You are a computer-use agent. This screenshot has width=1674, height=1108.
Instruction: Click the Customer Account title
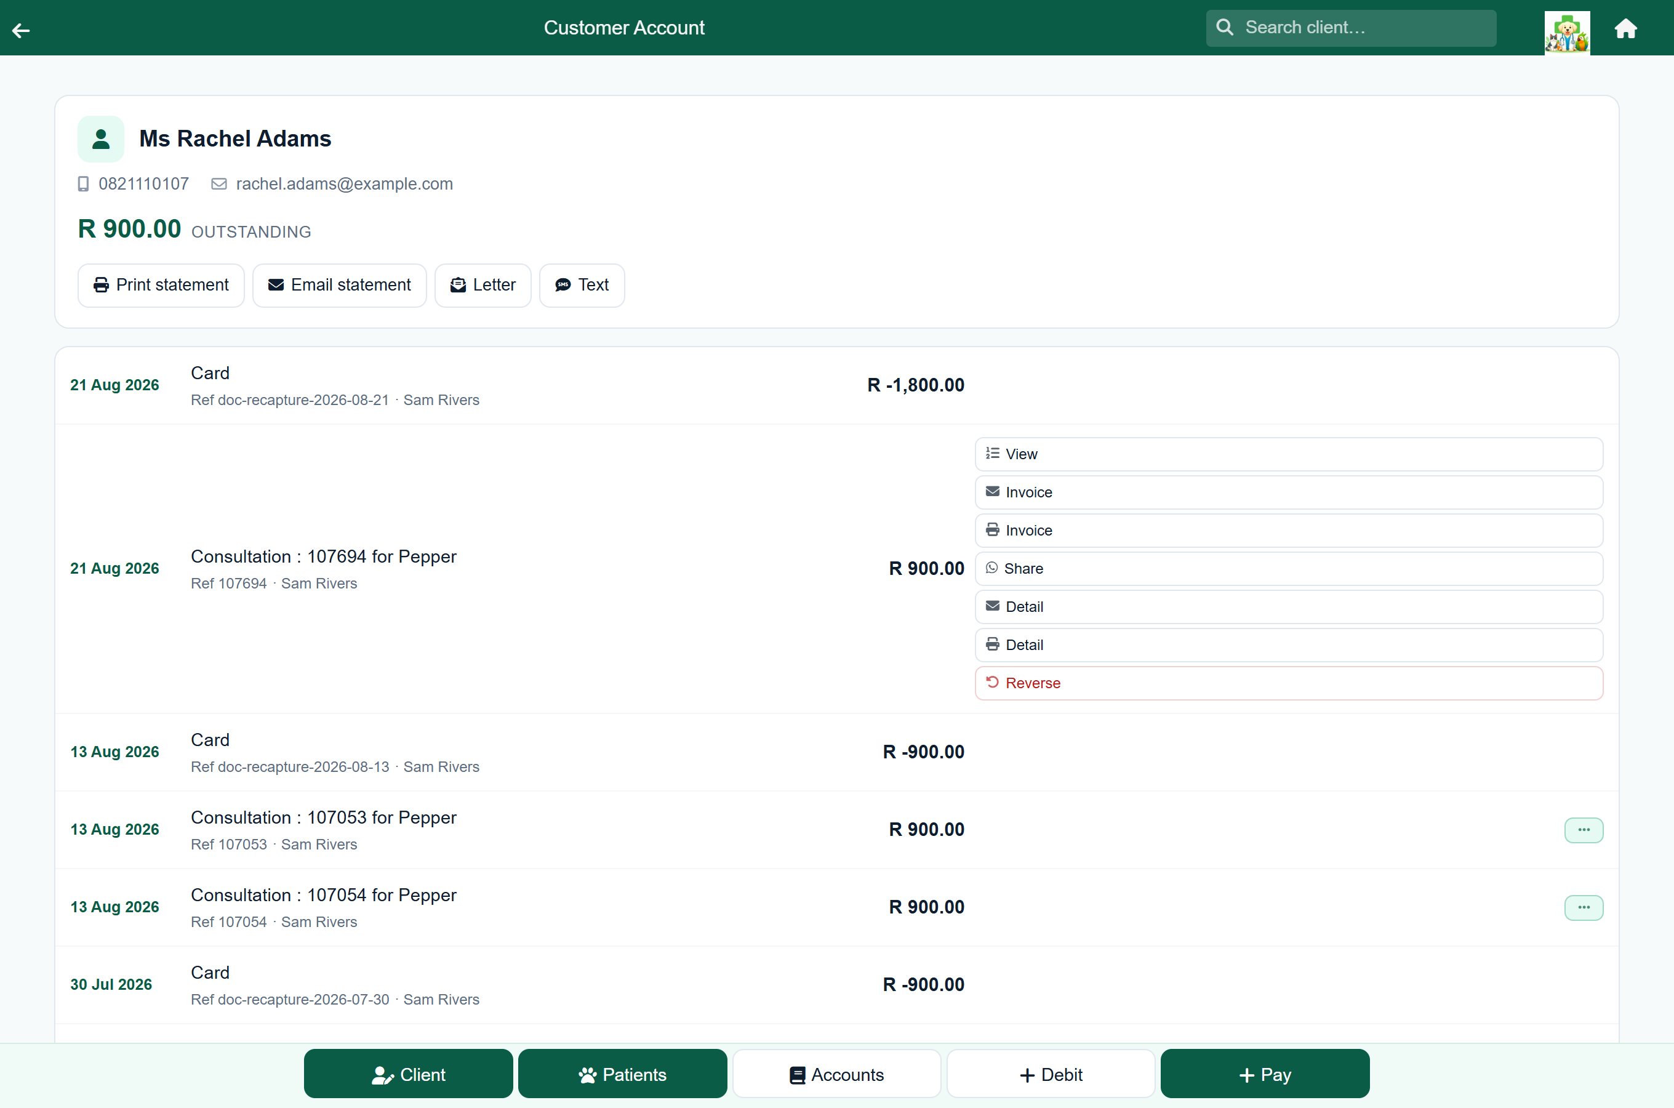click(x=623, y=28)
